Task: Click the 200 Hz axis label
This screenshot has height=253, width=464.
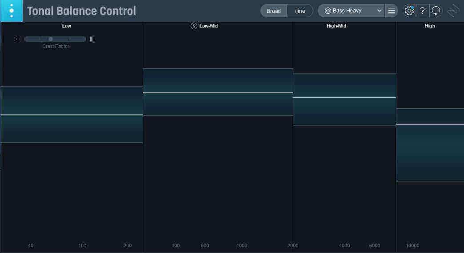Action: pos(128,245)
